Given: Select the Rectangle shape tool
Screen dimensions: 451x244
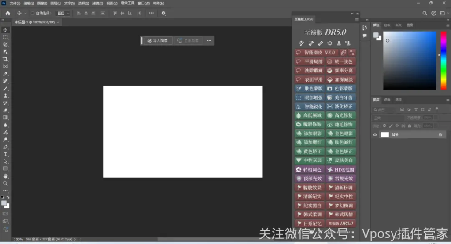Looking at the screenshot, I should pos(5,169).
